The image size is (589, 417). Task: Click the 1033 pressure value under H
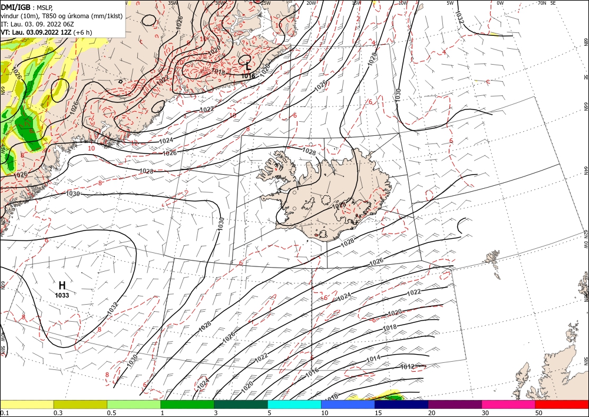[x=62, y=295]
